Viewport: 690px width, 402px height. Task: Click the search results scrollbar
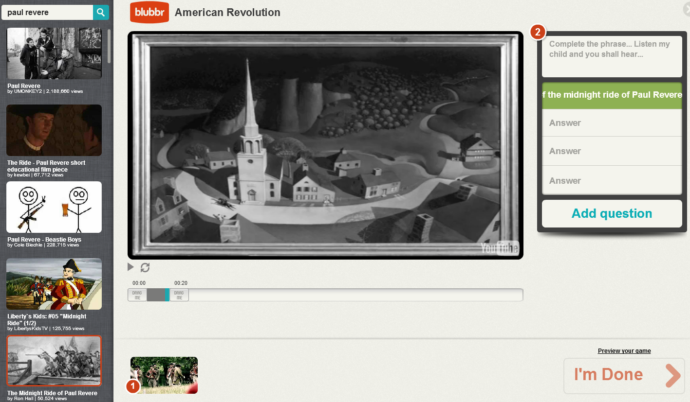[110, 46]
